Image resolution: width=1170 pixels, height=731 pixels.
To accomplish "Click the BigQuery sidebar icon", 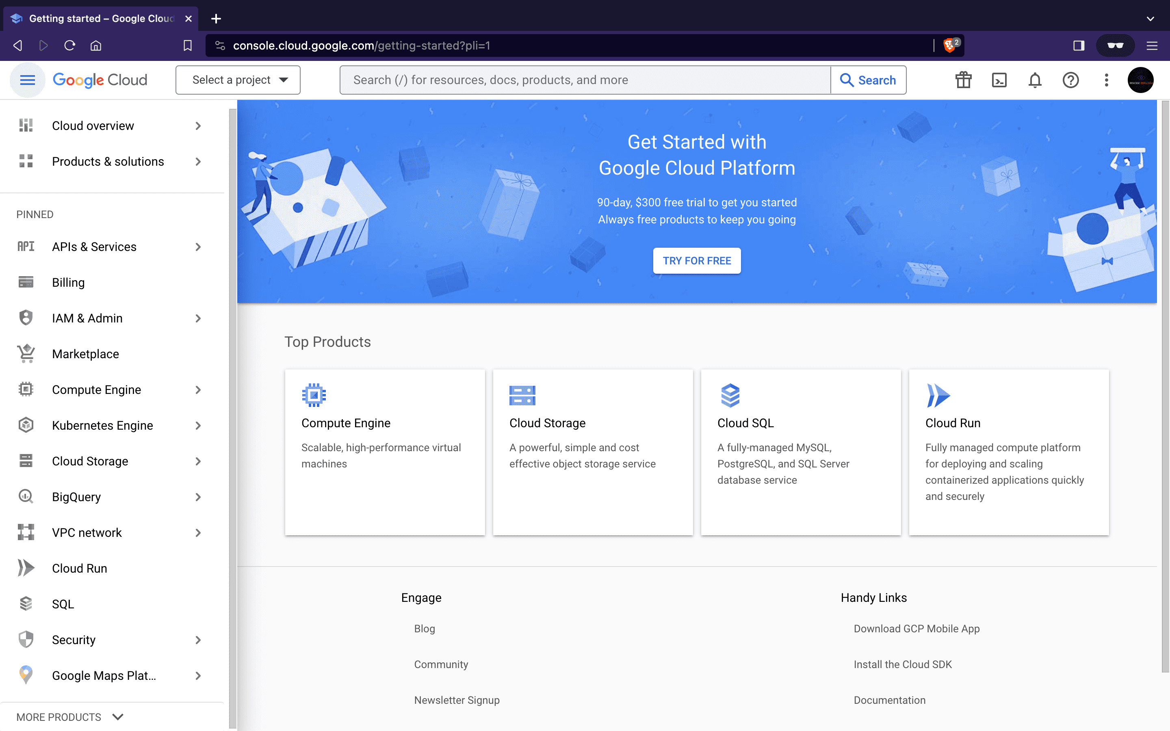I will [26, 497].
